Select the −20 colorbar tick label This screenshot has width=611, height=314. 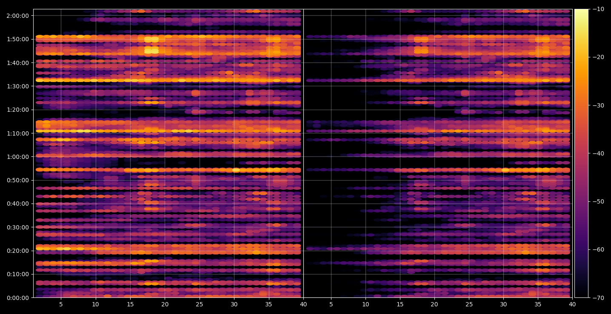coord(598,57)
